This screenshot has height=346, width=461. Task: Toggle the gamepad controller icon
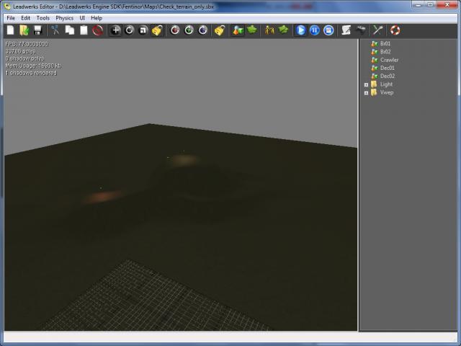point(361,30)
